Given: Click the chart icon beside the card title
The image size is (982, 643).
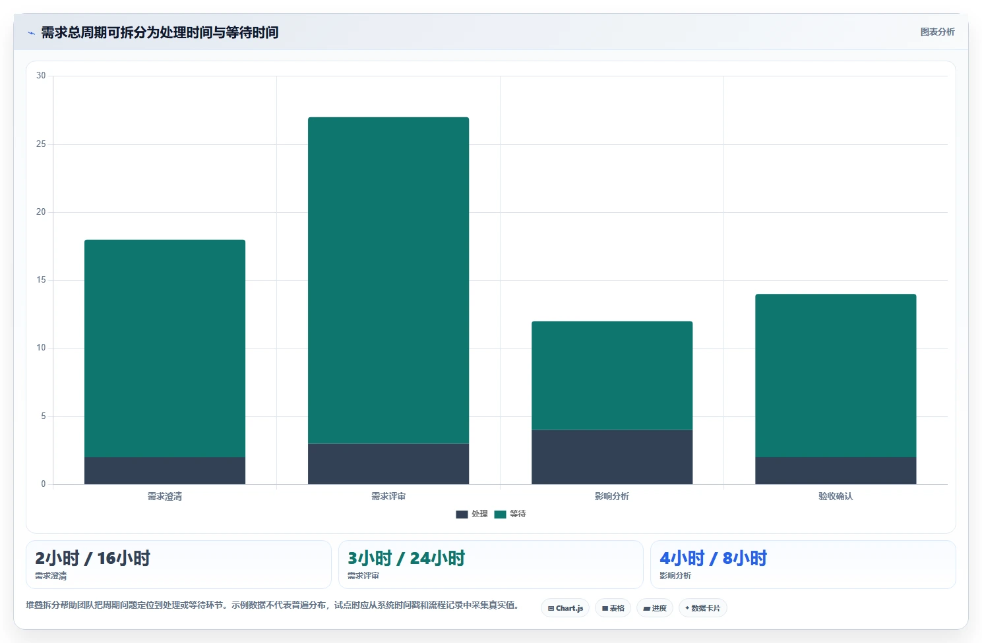Looking at the screenshot, I should [x=31, y=33].
